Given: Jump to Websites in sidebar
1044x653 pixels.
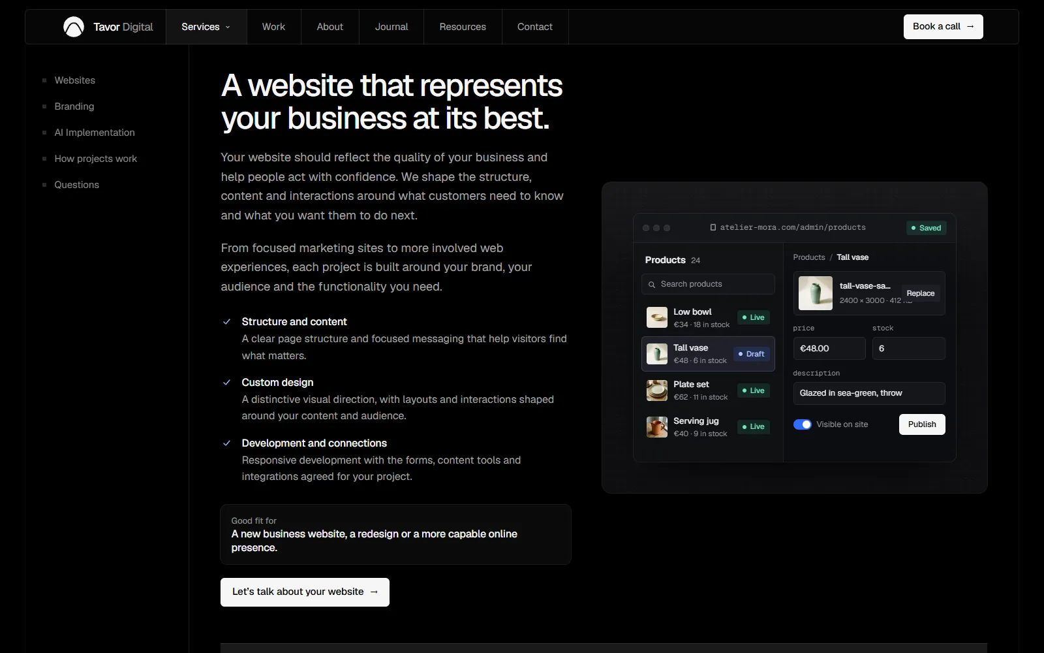Looking at the screenshot, I should pyautogui.click(x=74, y=80).
